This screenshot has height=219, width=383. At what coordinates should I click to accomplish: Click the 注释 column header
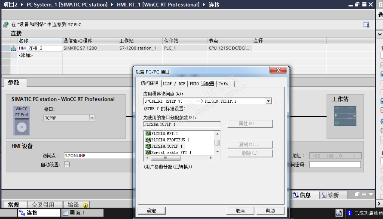pos(289,41)
